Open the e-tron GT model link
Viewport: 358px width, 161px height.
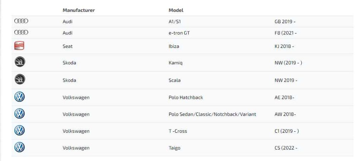tap(179, 33)
